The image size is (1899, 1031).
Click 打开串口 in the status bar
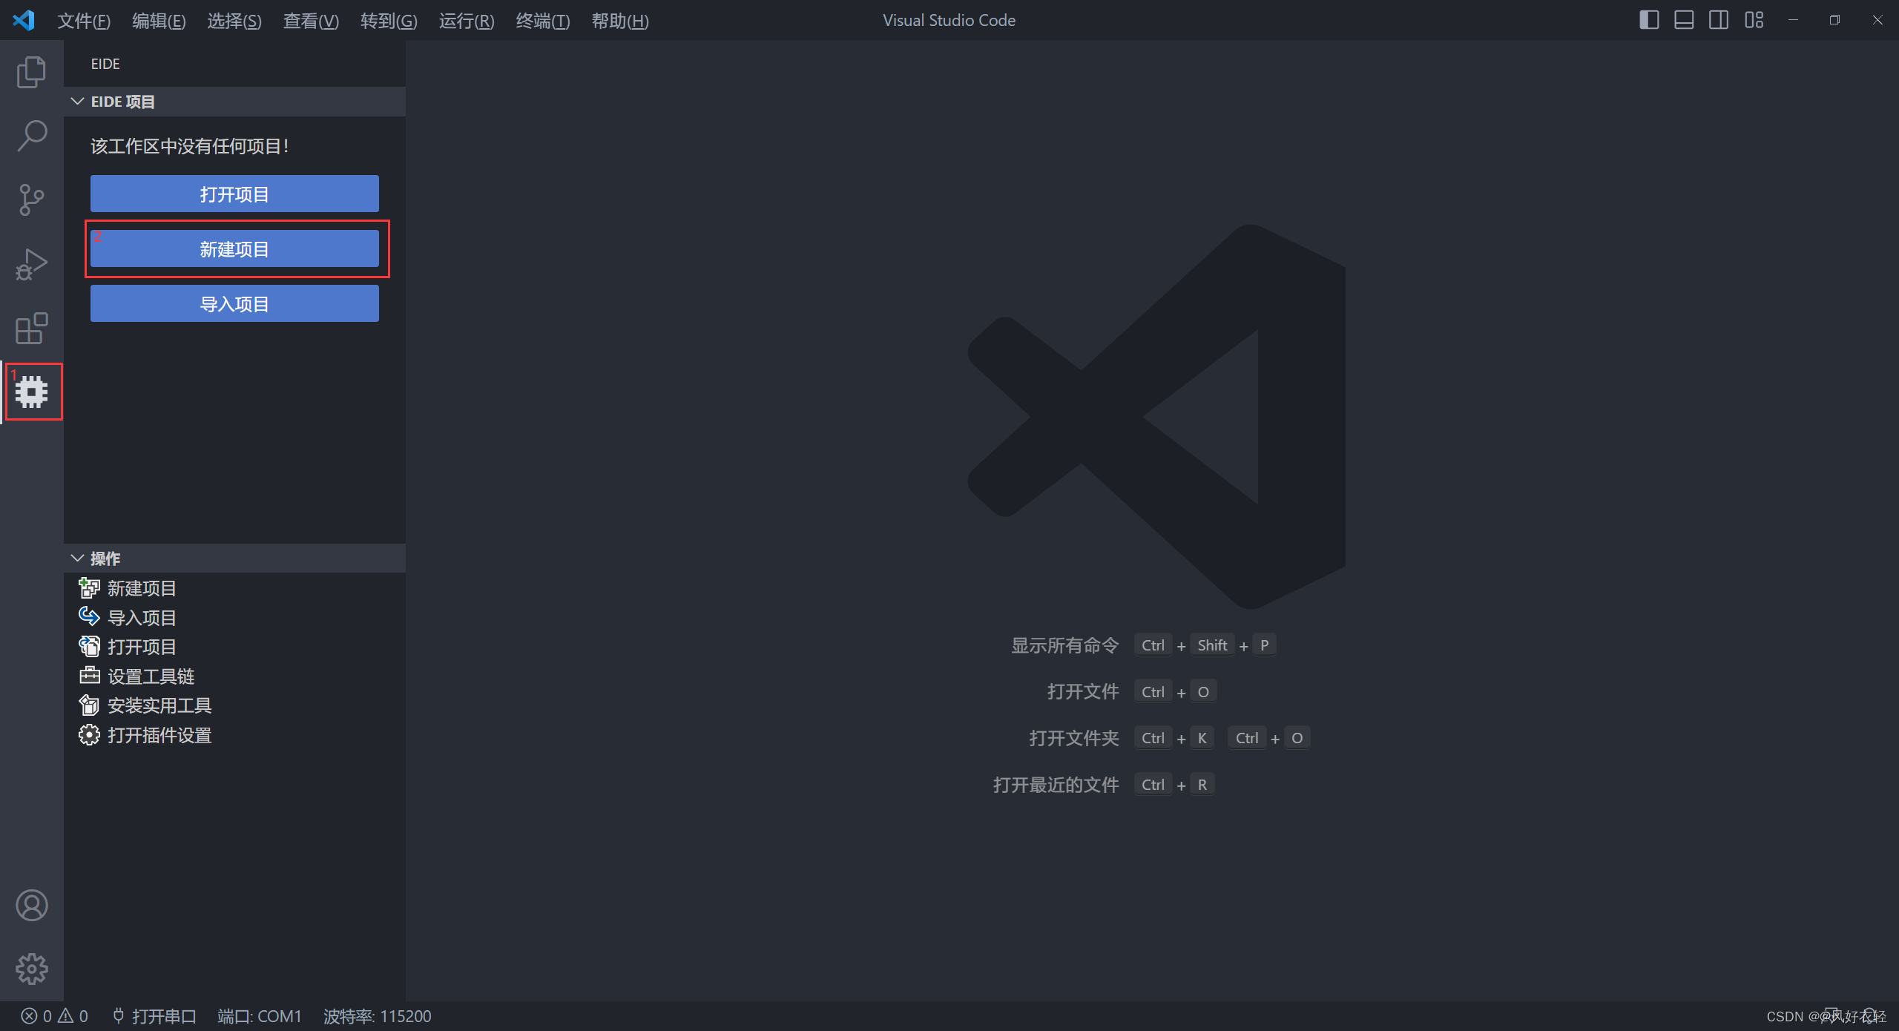point(164,1015)
